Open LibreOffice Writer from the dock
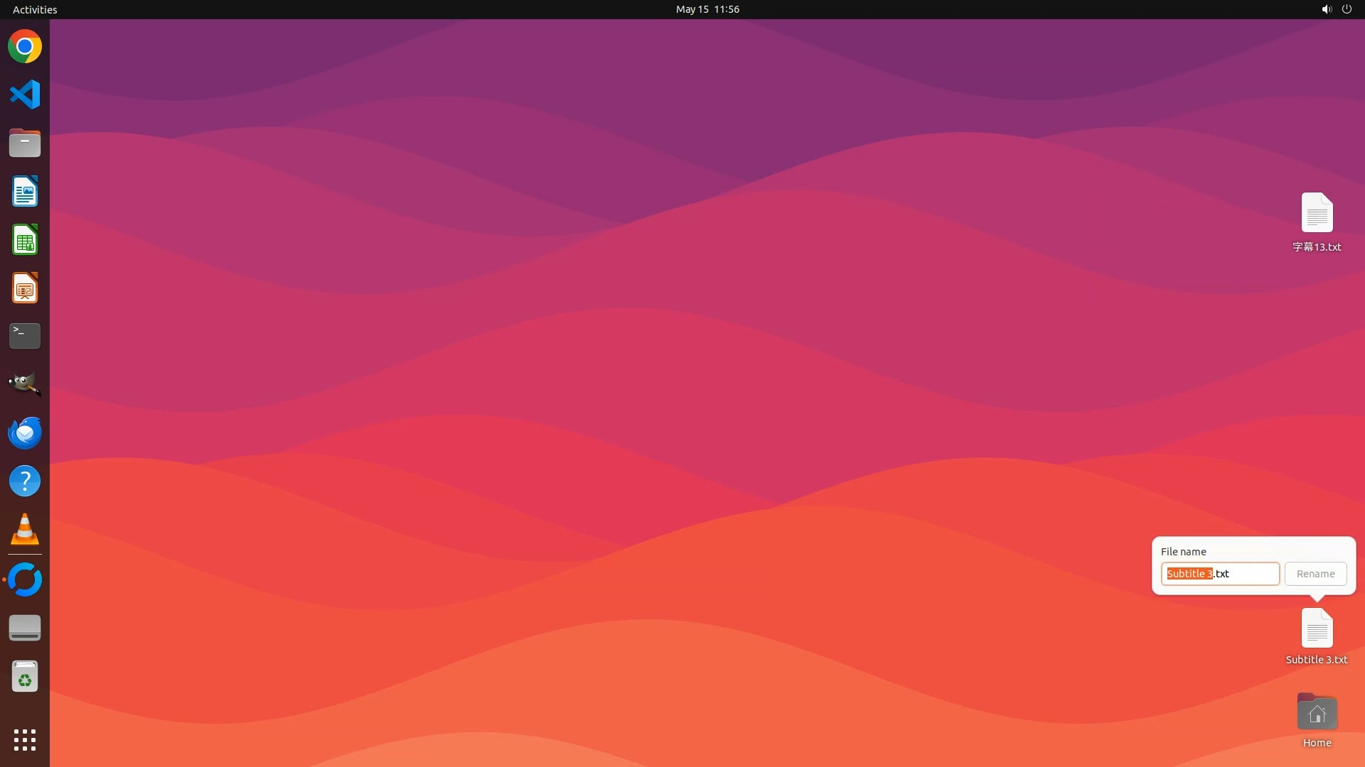The image size is (1365, 767). 25,192
